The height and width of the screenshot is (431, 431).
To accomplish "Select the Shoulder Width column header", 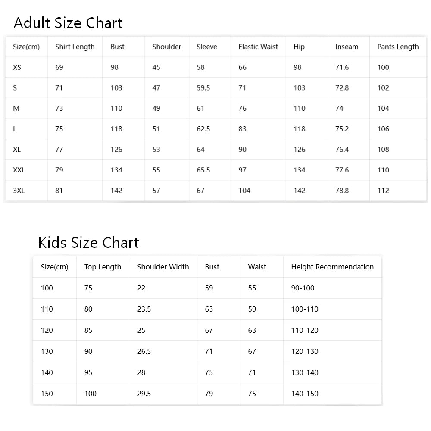I will pyautogui.click(x=163, y=267).
